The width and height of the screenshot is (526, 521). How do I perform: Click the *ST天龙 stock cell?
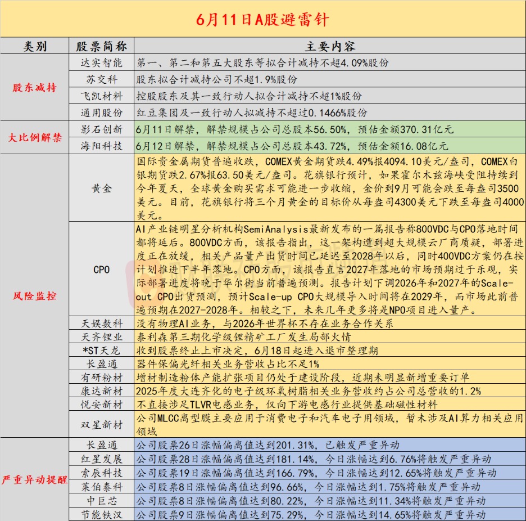(101, 350)
